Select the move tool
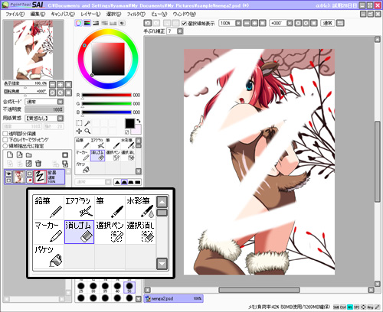The image size is (383, 312). [79, 132]
